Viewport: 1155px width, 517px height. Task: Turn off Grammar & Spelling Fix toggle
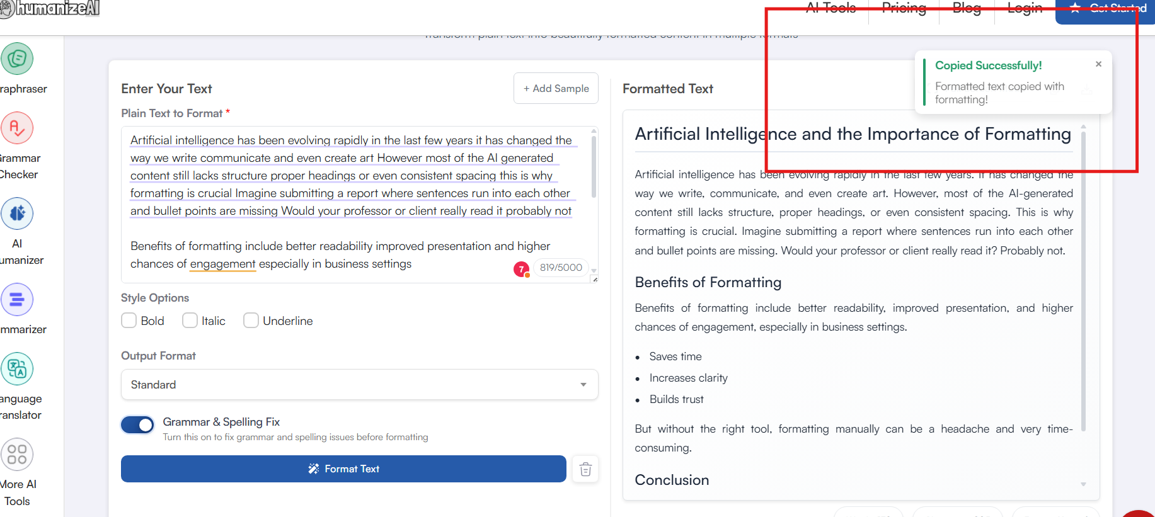(x=137, y=425)
